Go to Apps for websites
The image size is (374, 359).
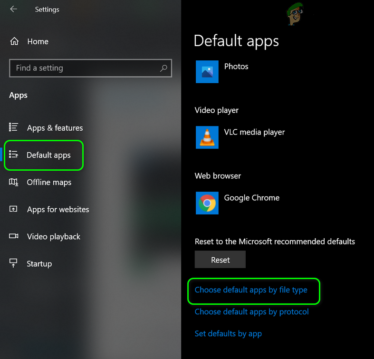[x=58, y=209]
